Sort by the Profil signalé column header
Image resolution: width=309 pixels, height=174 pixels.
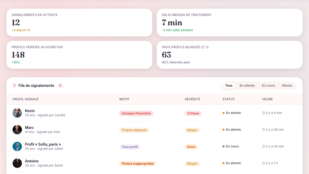(x=25, y=99)
